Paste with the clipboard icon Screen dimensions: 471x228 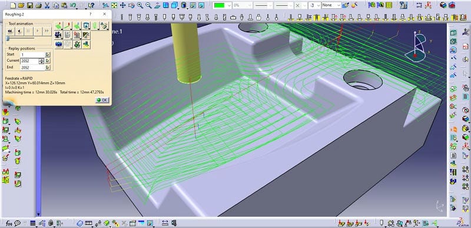64,5
